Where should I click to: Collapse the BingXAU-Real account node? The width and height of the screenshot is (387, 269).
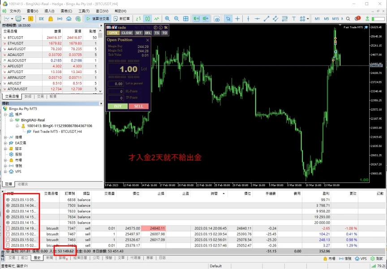[x=11, y=120]
